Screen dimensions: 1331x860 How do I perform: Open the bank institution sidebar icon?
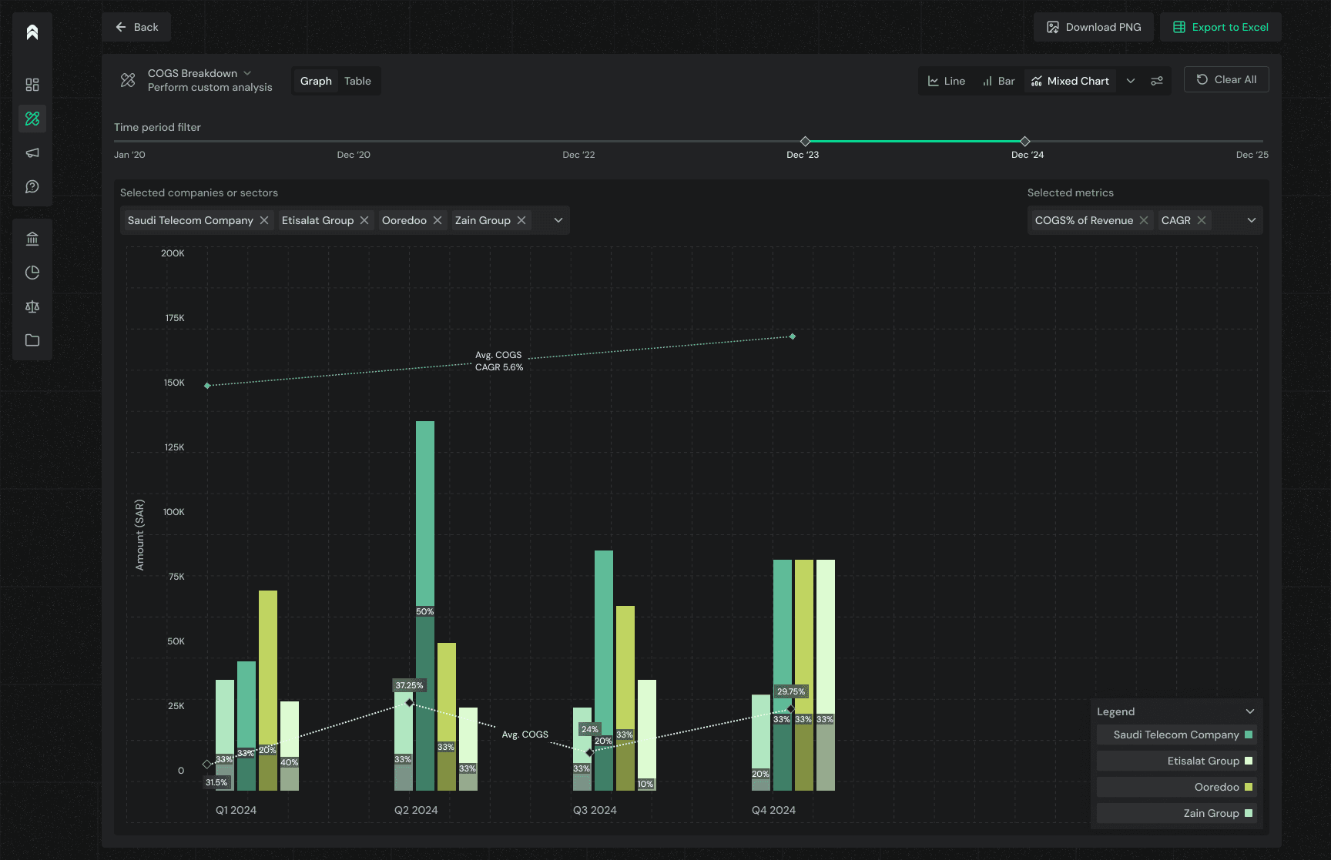[32, 239]
